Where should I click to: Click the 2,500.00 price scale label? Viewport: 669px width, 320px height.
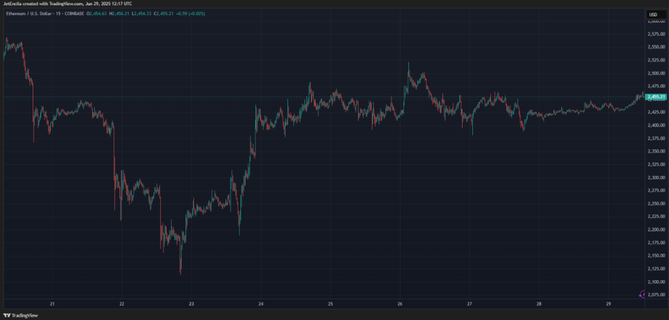point(655,73)
